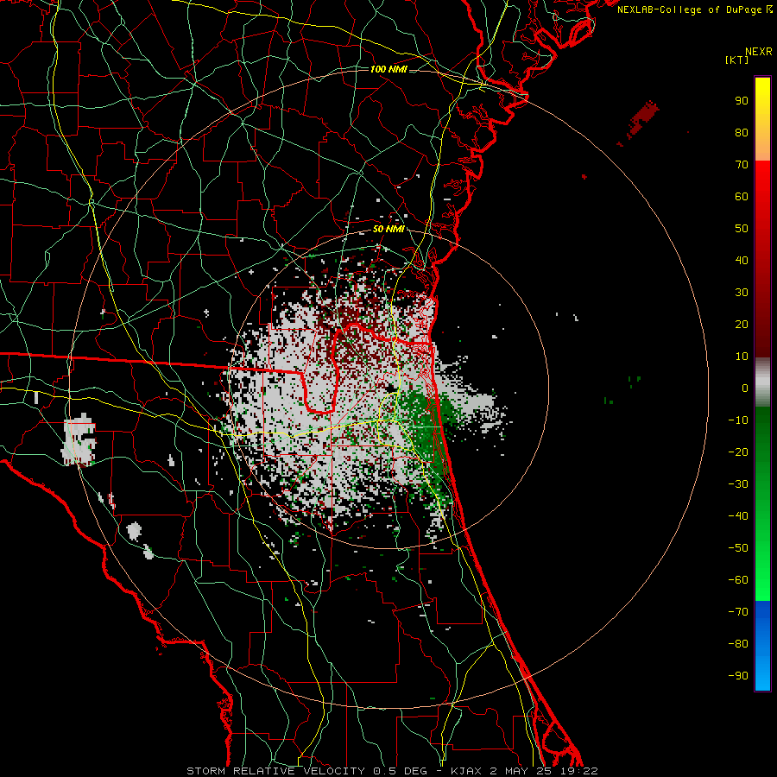Click the NEXLAB-College of DuPage title text
The image size is (777, 777).
click(x=691, y=9)
